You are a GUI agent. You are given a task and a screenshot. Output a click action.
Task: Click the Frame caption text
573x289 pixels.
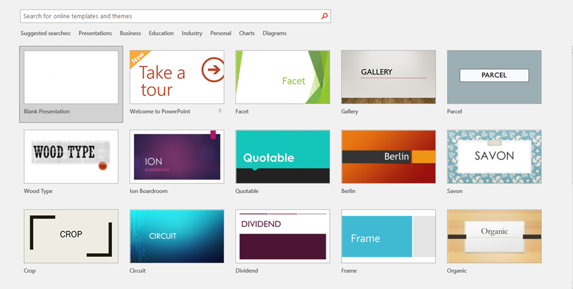pos(349,271)
